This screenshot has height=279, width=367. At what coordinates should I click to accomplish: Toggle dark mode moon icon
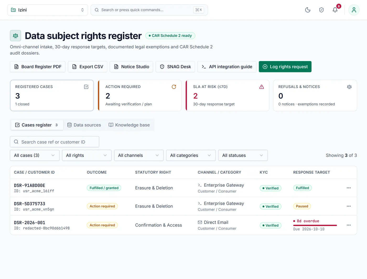(308, 10)
